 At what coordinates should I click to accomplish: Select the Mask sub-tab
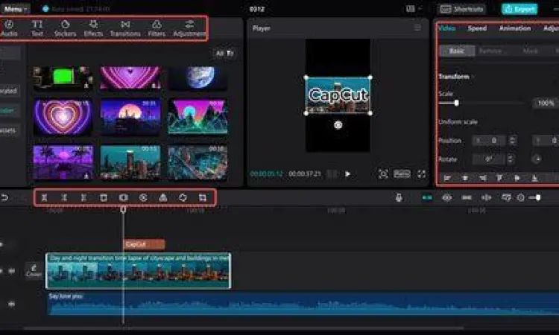click(x=530, y=51)
